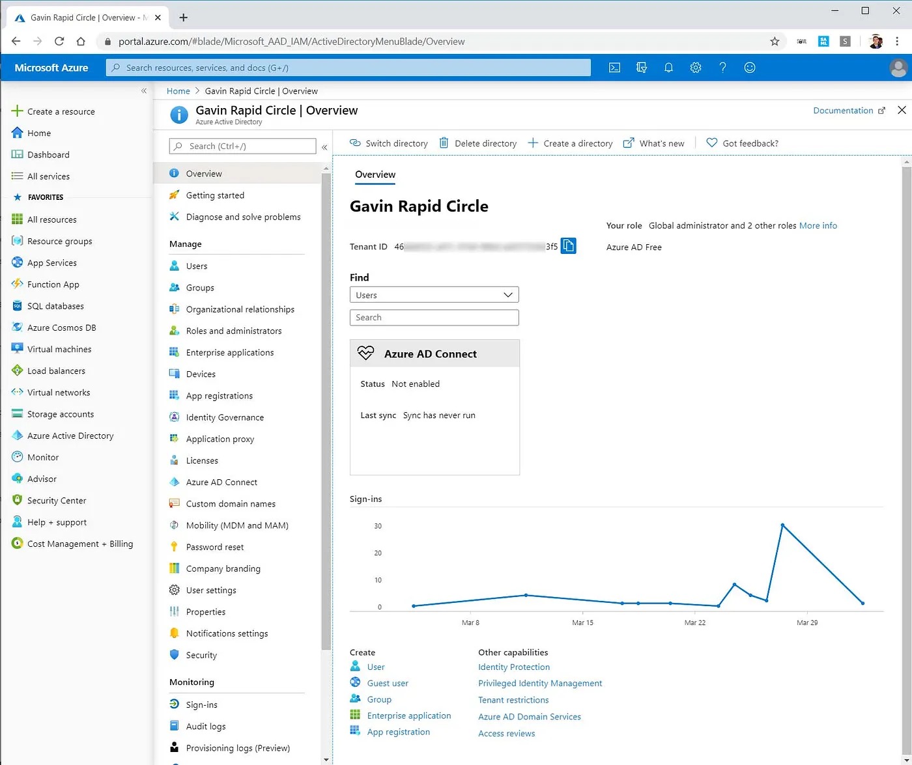Click the resource menu Search (Ctrl+/) box
This screenshot has height=765, width=912.
[242, 146]
